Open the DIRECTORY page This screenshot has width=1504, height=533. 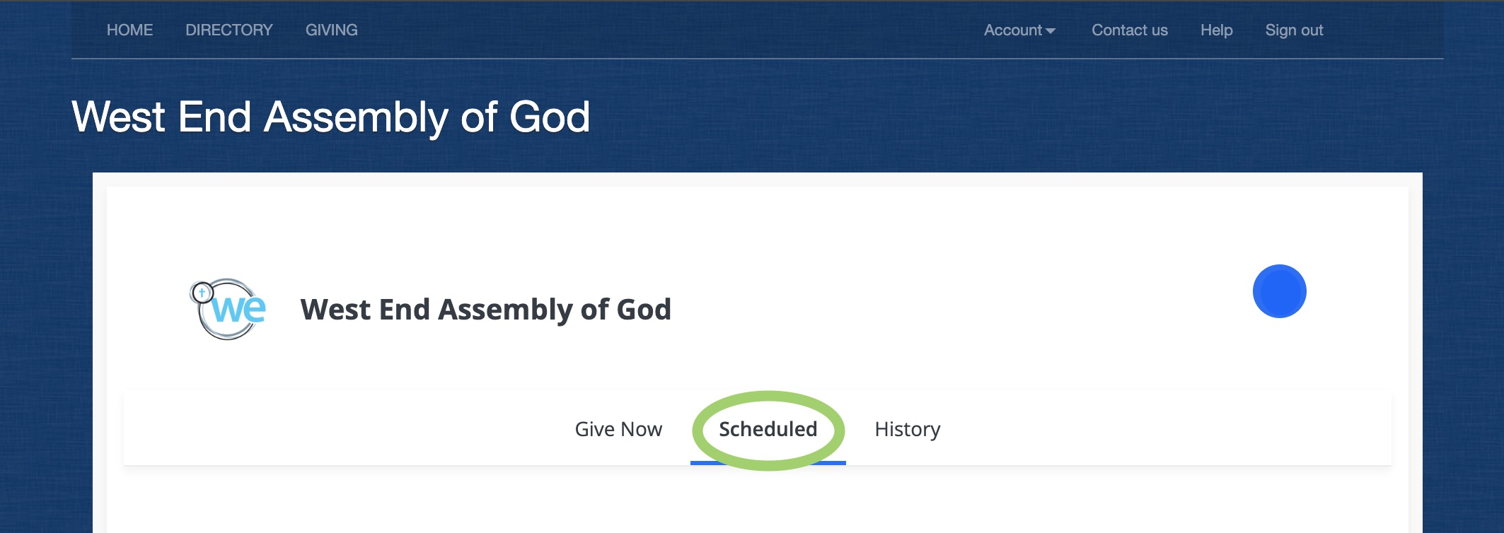[229, 30]
